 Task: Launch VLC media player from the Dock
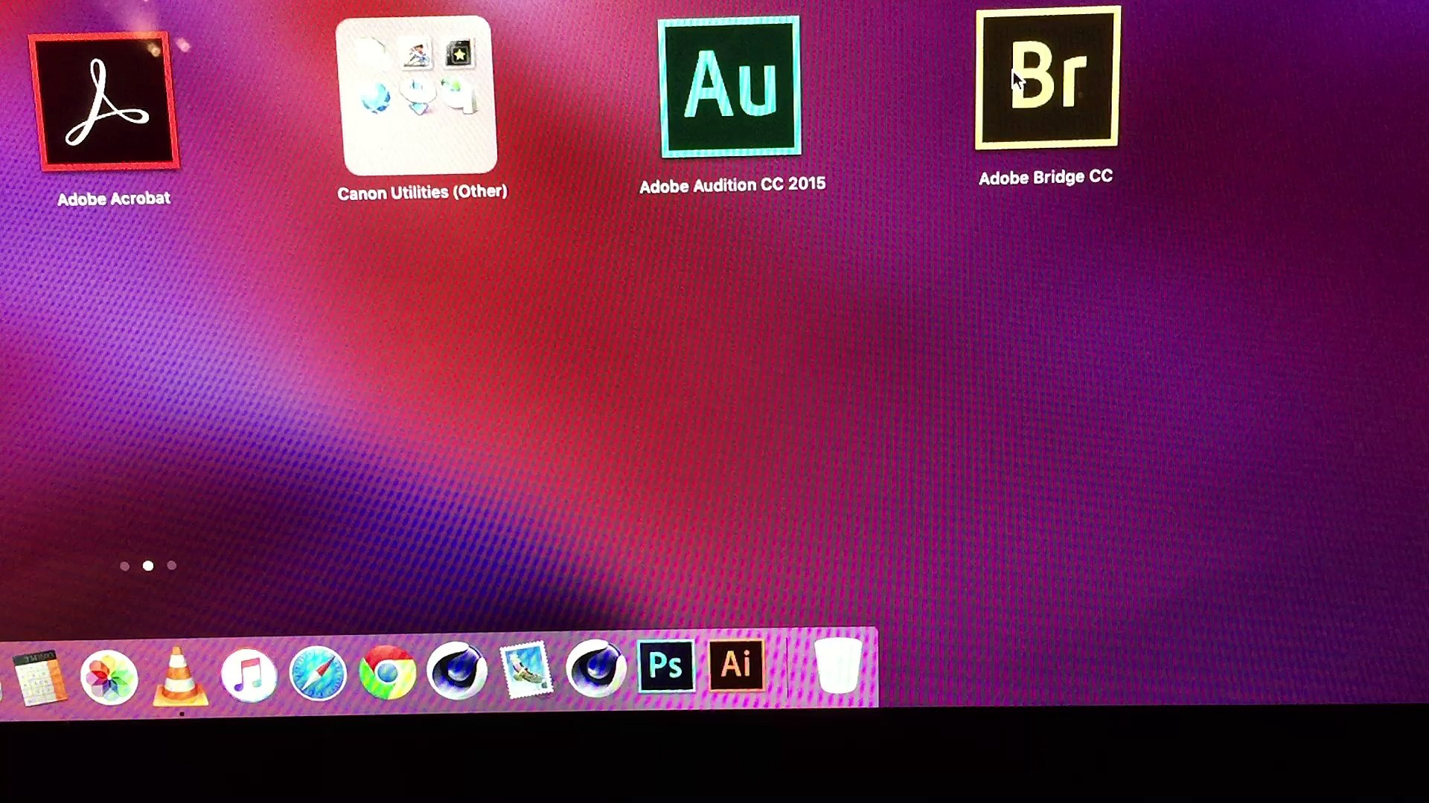click(179, 676)
